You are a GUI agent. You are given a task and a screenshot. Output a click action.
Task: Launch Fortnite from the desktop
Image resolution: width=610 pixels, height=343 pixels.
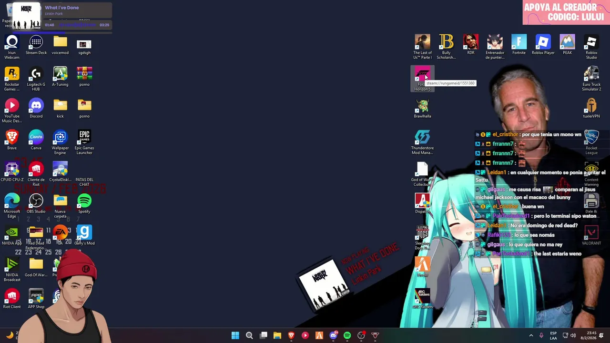(519, 45)
